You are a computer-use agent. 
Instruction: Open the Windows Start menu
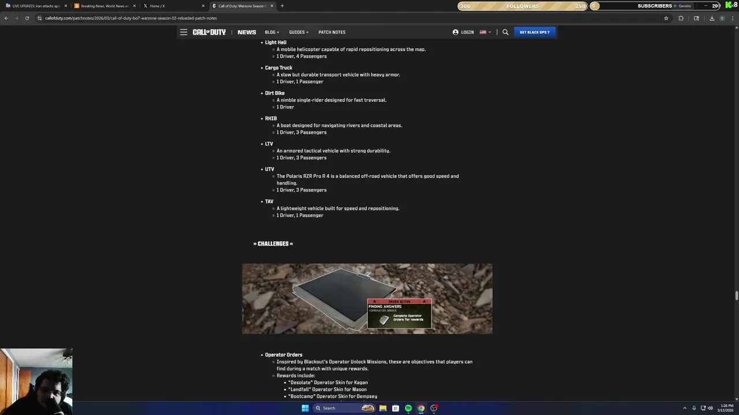(305, 408)
